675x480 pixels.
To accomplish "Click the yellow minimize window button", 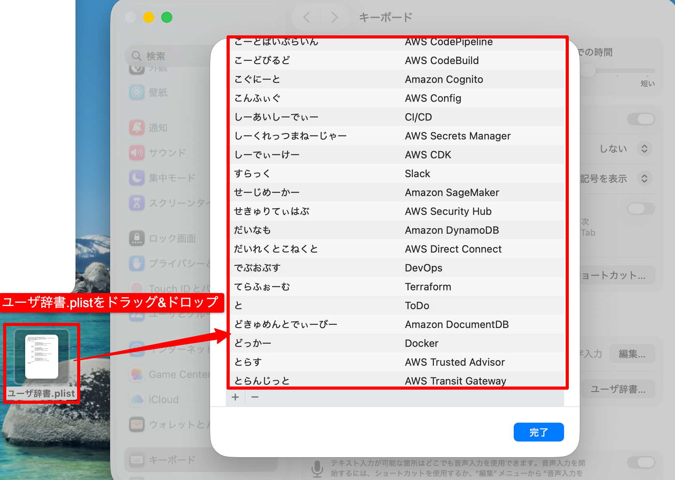I will pyautogui.click(x=148, y=17).
